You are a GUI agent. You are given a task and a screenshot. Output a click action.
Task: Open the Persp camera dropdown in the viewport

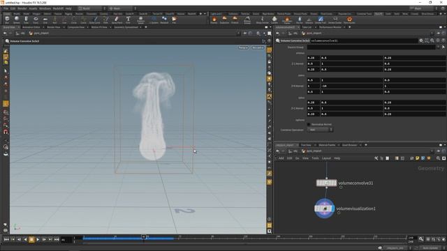243,47
